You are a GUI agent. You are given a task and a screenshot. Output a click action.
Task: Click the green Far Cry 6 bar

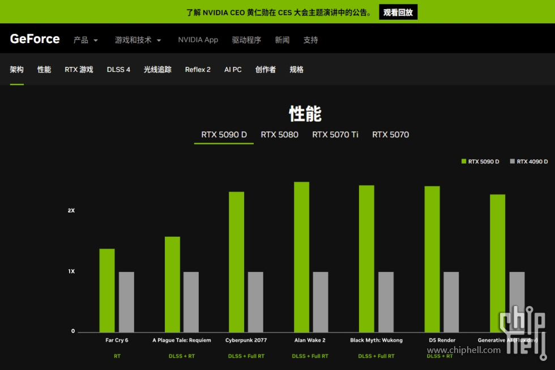[107, 290]
